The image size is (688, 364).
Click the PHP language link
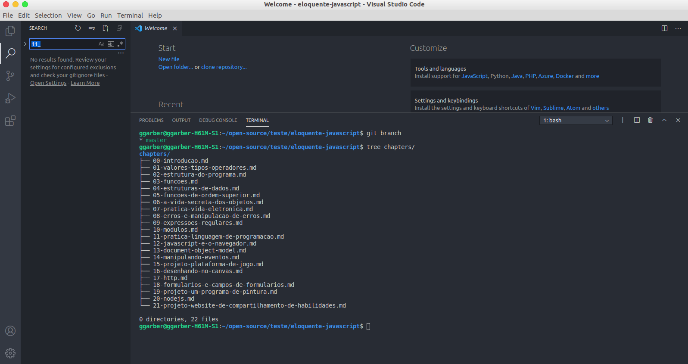point(530,76)
